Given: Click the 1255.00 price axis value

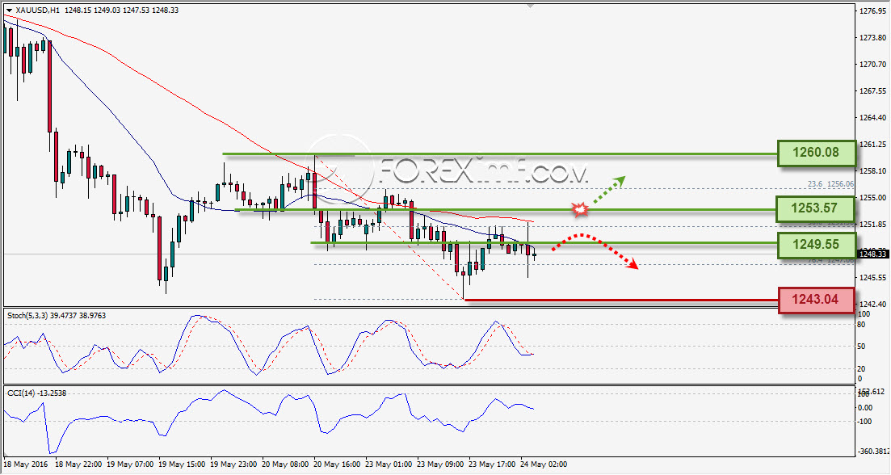Looking at the screenshot, I should coord(872,198).
